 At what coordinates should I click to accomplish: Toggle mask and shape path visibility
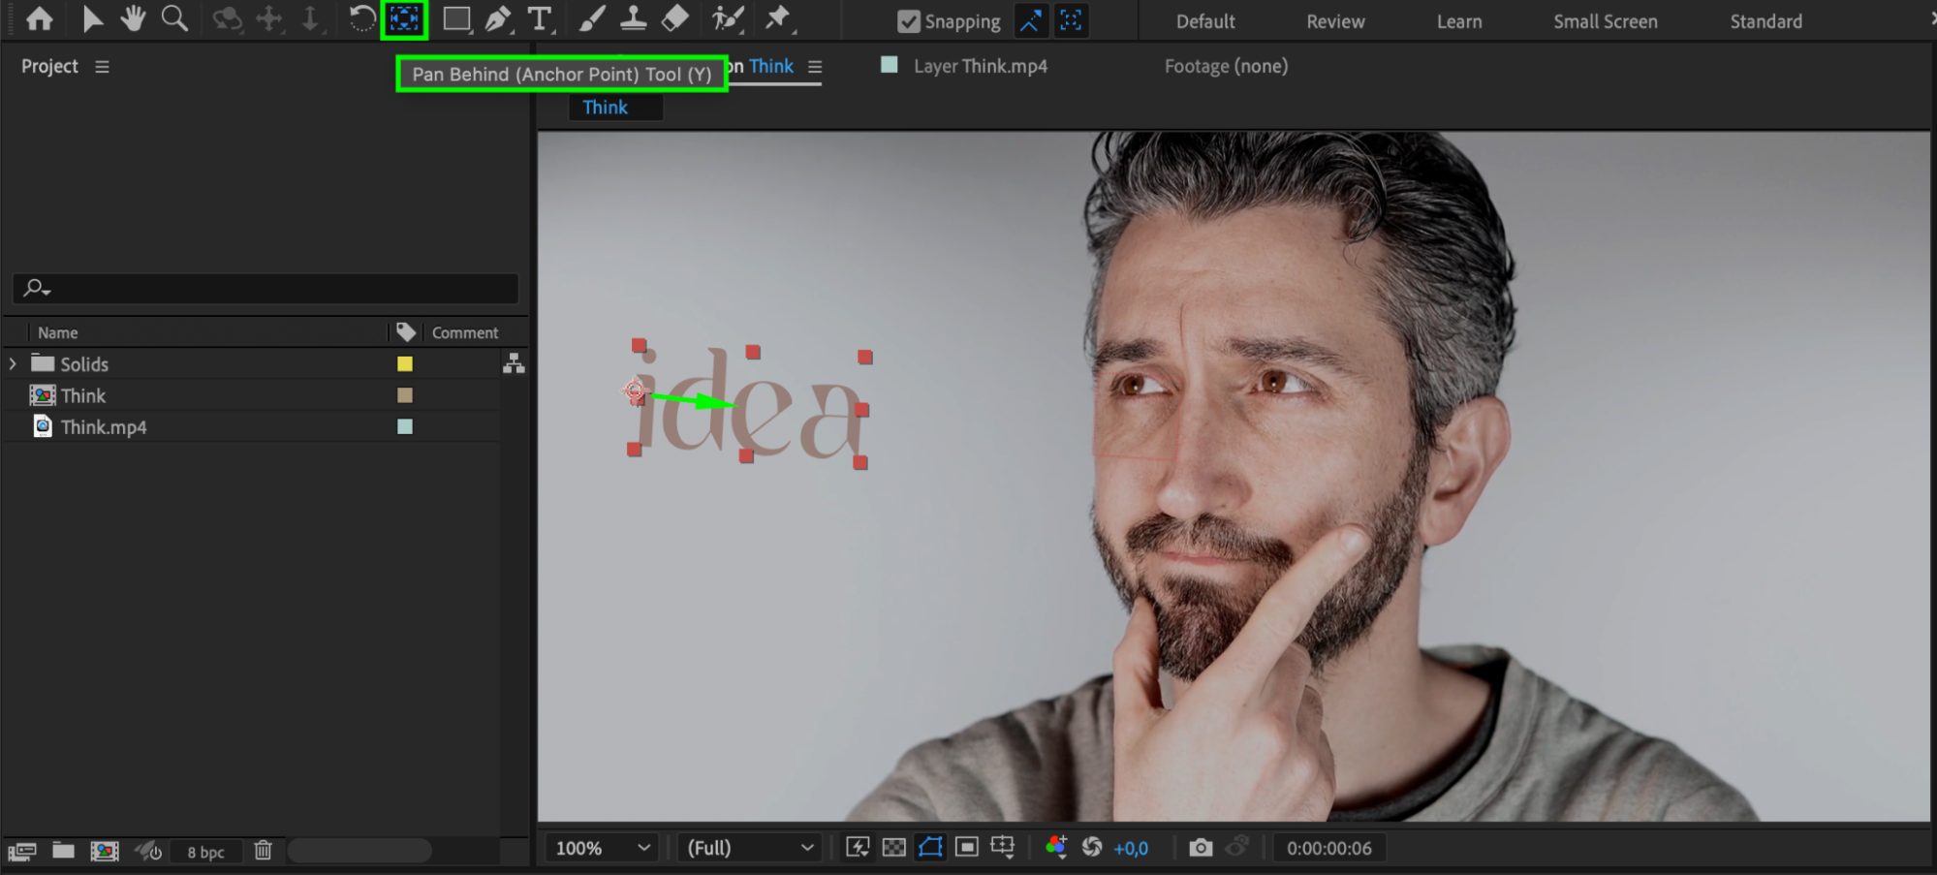930,848
